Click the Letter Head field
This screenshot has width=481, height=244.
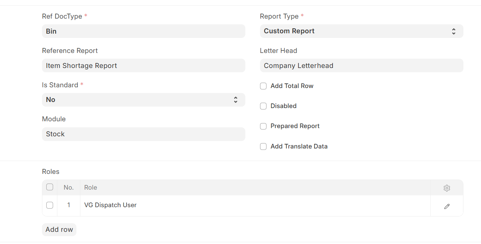click(x=361, y=65)
